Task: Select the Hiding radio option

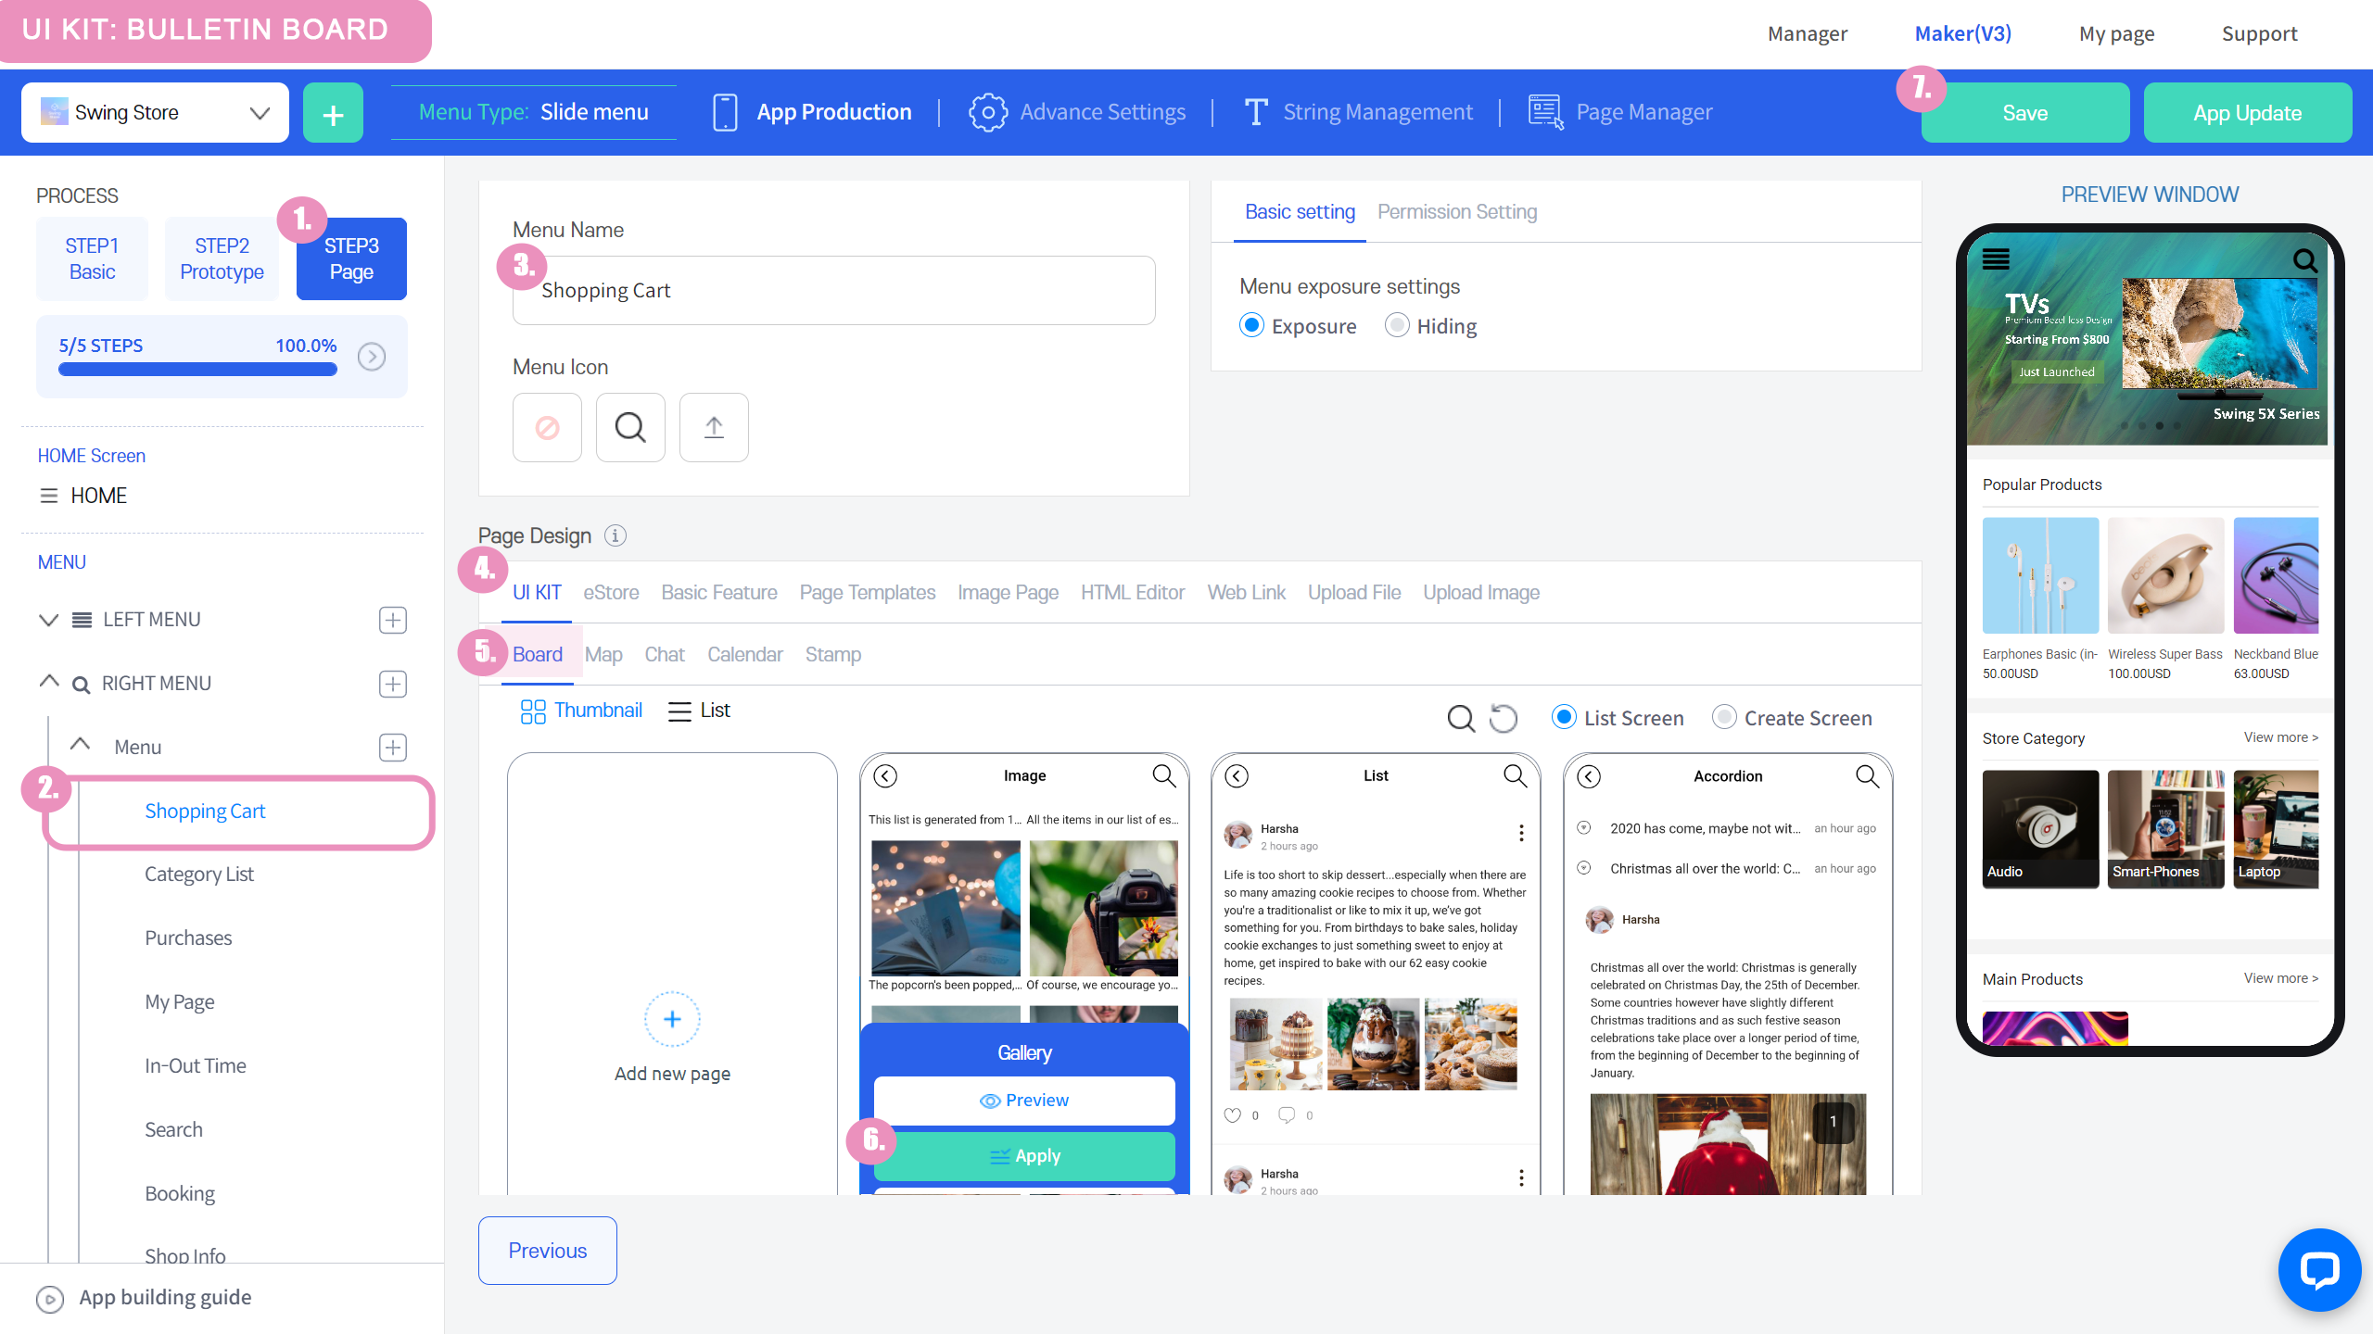Action: (x=1397, y=325)
